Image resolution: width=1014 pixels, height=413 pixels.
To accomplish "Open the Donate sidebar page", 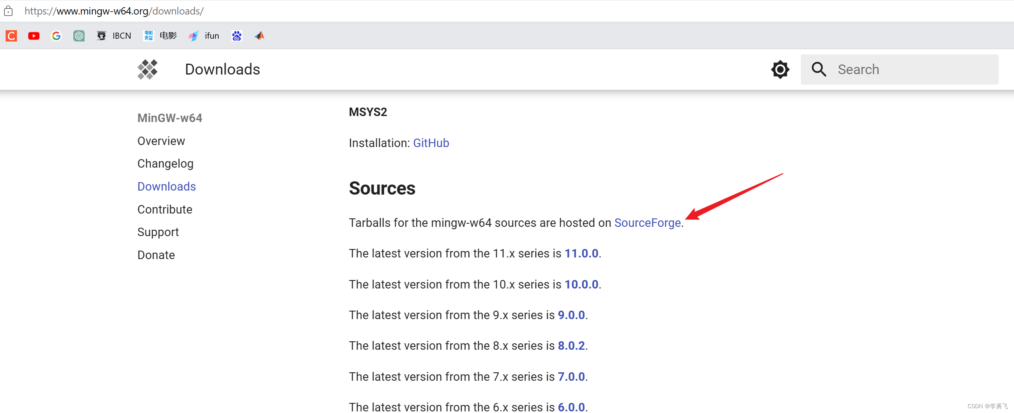I will pyautogui.click(x=156, y=255).
